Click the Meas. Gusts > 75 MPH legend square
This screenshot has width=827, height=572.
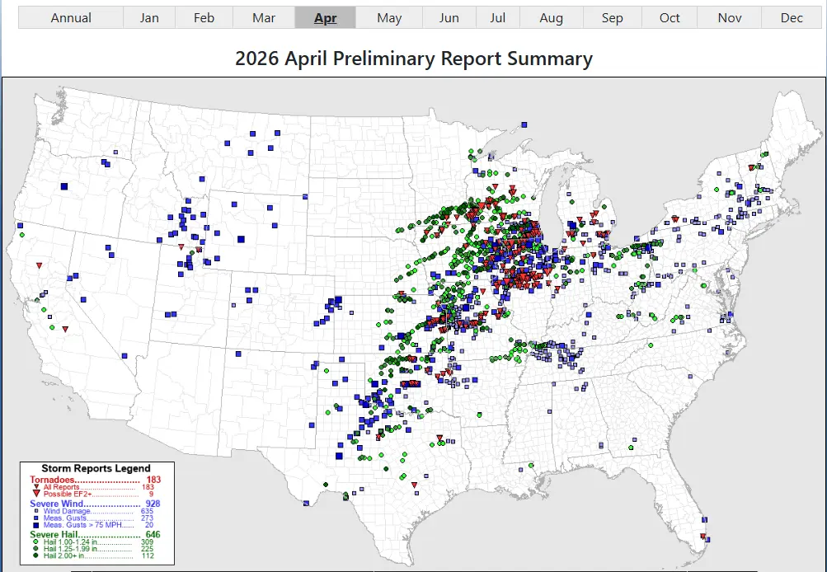pyautogui.click(x=36, y=525)
